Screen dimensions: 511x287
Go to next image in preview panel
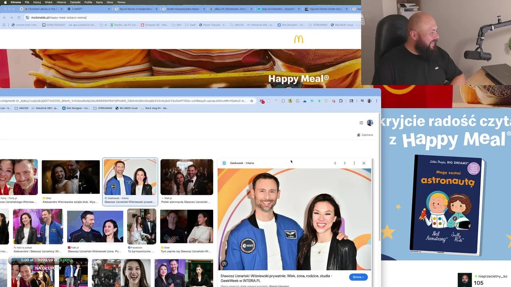[x=345, y=163]
